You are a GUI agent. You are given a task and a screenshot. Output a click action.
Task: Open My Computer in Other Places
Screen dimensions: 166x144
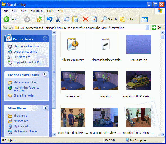coord(22,126)
